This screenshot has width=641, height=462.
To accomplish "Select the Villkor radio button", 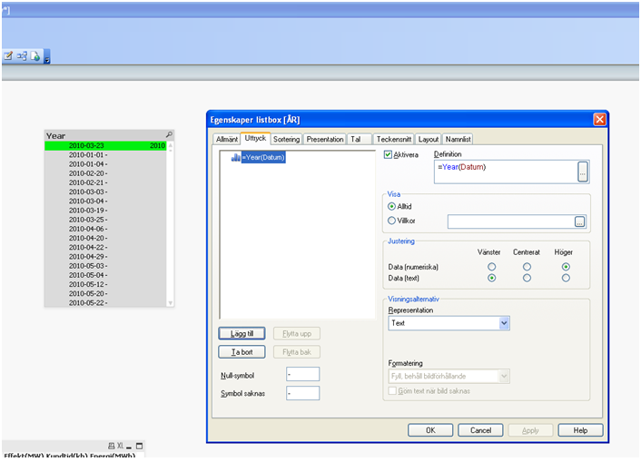I will pyautogui.click(x=392, y=221).
